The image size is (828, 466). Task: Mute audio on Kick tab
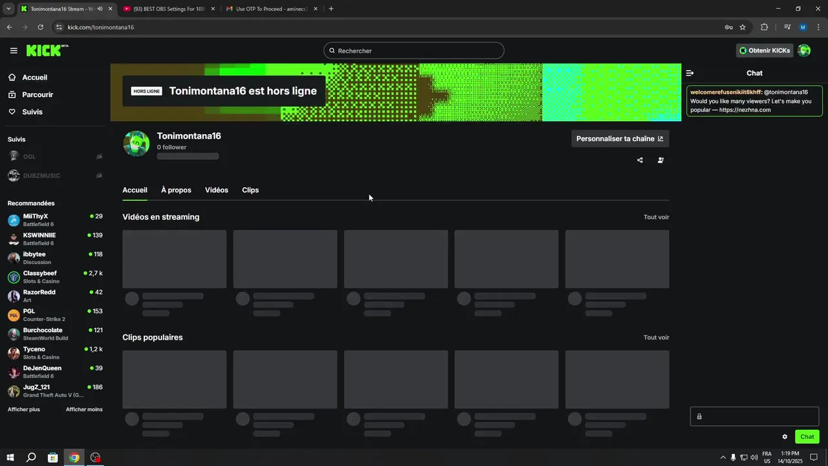100,9
